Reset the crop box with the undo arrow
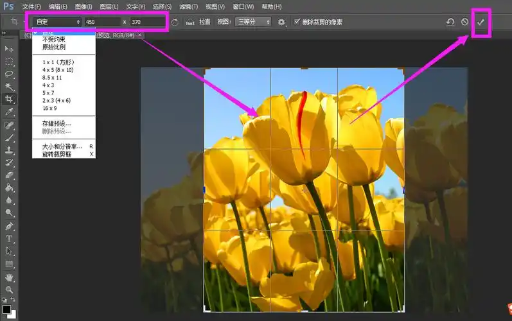The height and width of the screenshot is (321, 512). coord(451,22)
